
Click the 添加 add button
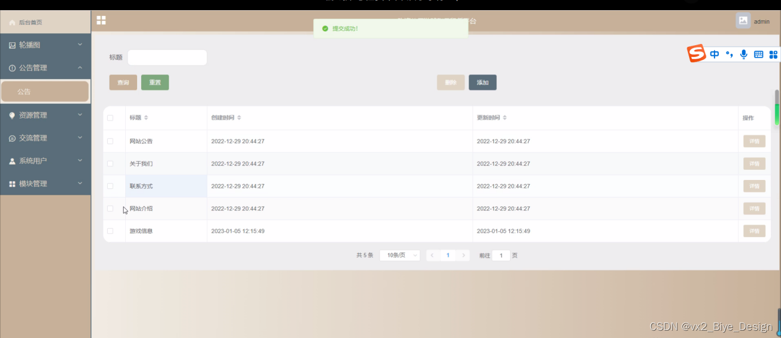482,82
